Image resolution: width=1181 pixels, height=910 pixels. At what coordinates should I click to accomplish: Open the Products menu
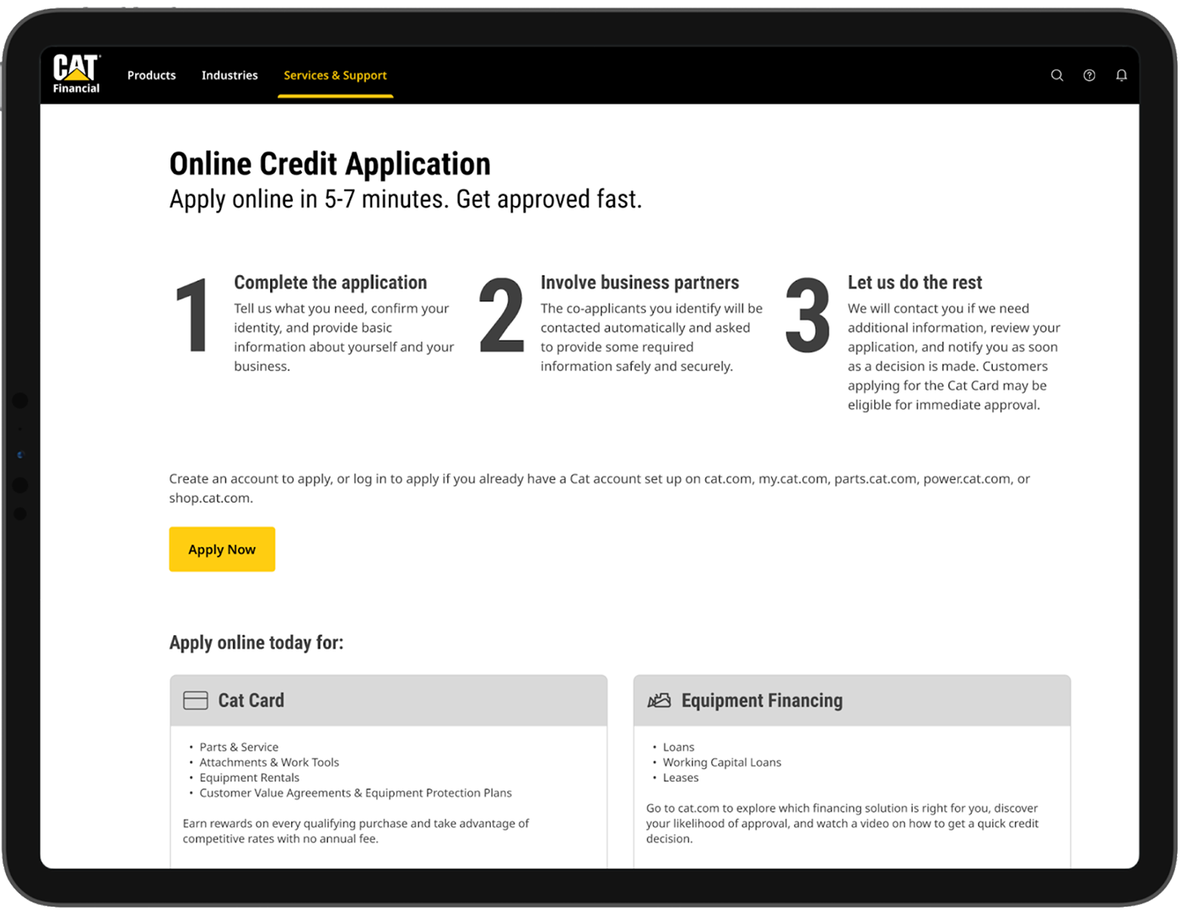(152, 75)
